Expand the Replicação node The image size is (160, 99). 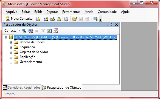11,57
